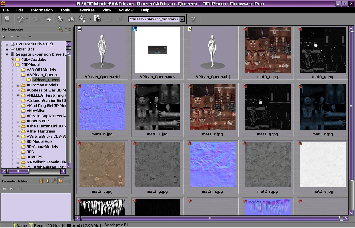Expand the #Birdman Models folder

(x=18, y=85)
